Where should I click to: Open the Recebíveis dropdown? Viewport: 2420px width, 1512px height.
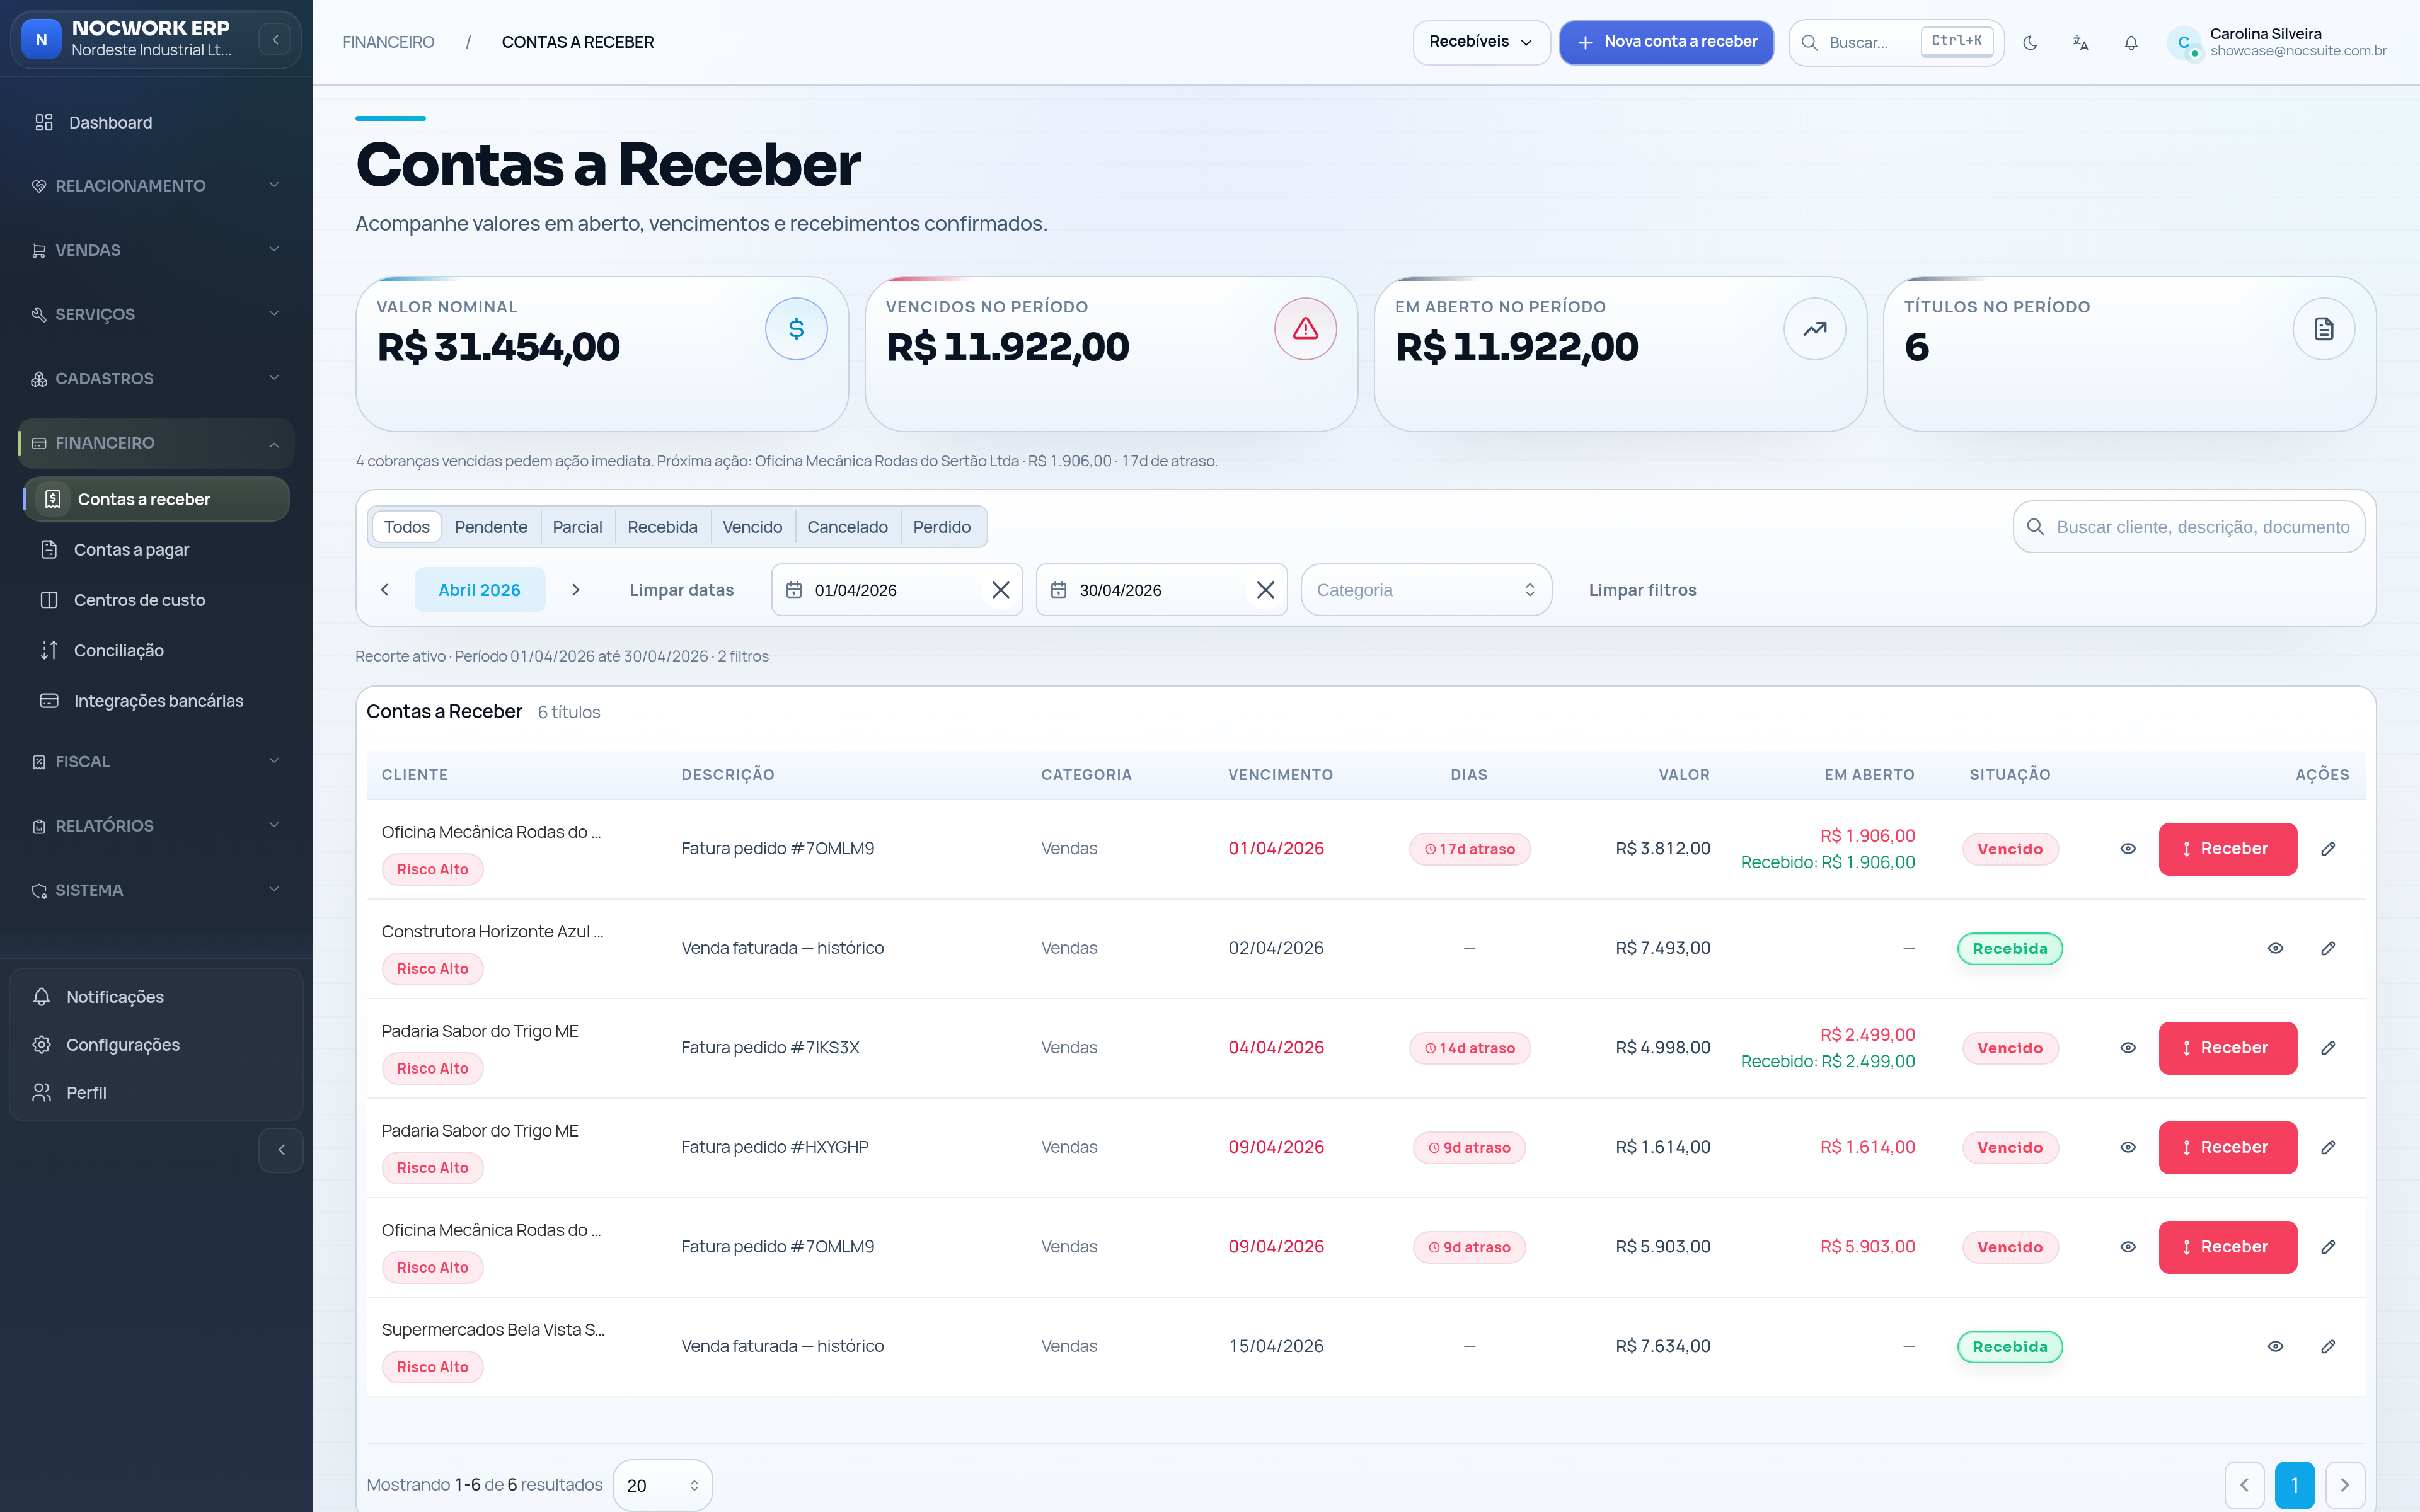(1481, 42)
